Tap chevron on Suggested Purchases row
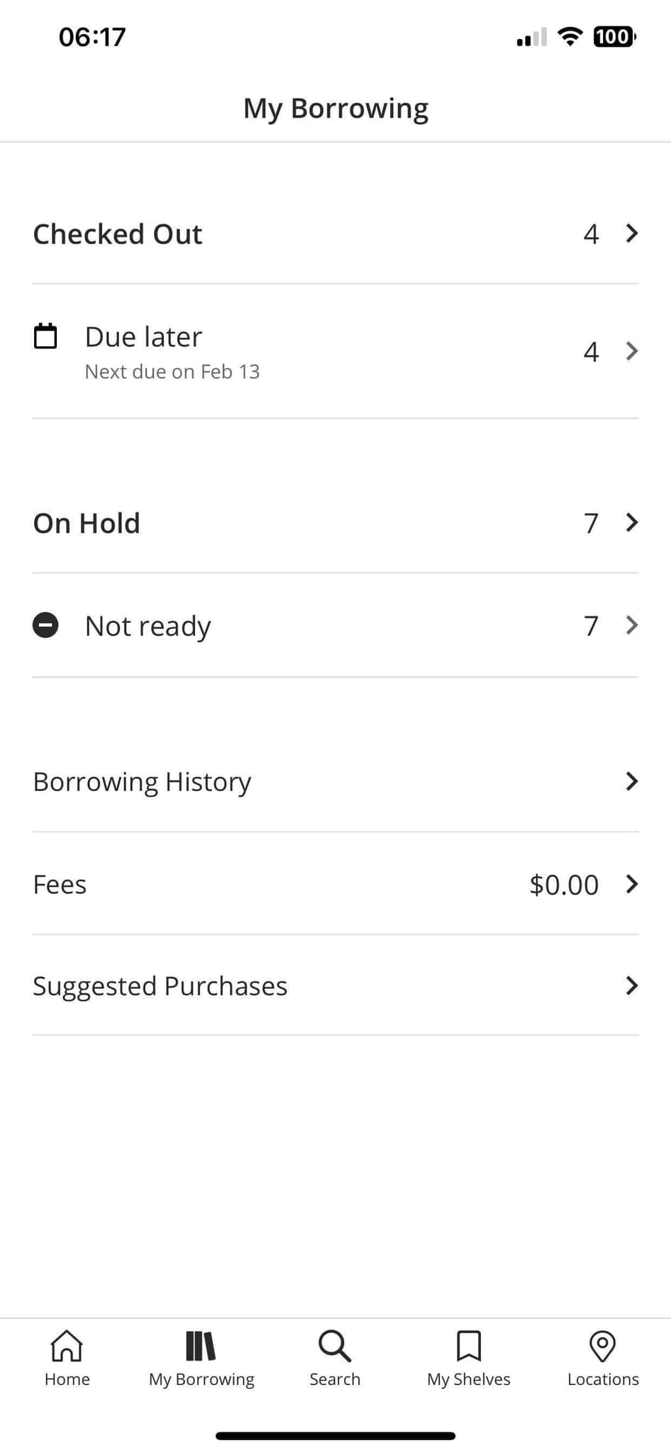Image resolution: width=671 pixels, height=1453 pixels. coord(631,985)
